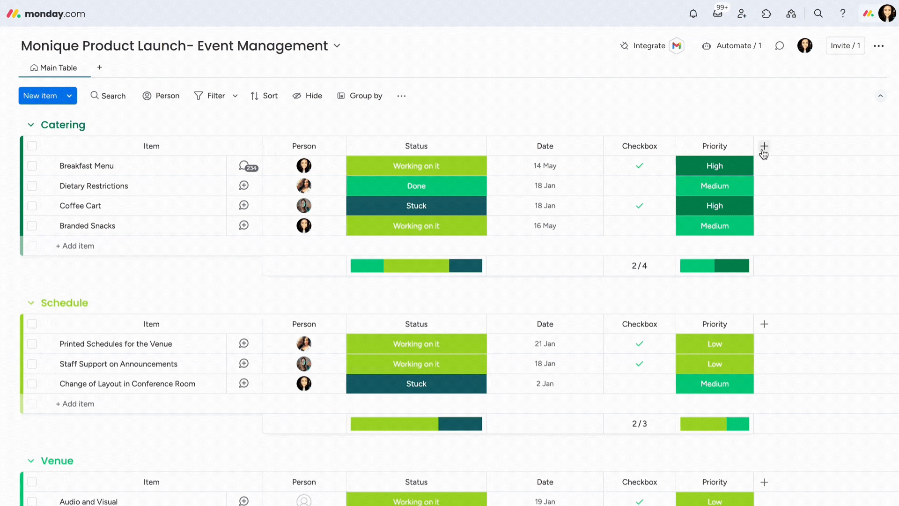The width and height of the screenshot is (899, 506).
Task: Open Breakfast Menu updates with 234 badge
Action: click(248, 166)
